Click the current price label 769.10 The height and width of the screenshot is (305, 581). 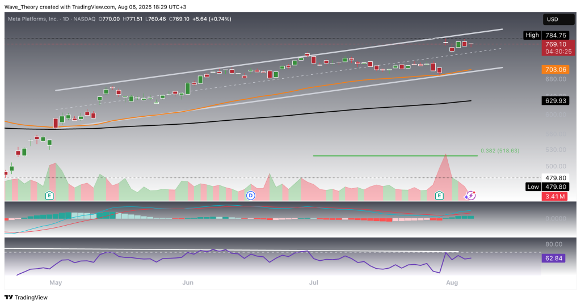coord(555,44)
